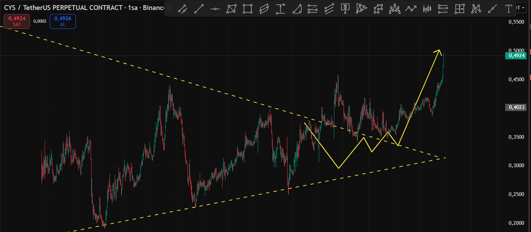The width and height of the screenshot is (531, 232).
Task: Click the gray 0,4023 price label
Action: [x=516, y=107]
